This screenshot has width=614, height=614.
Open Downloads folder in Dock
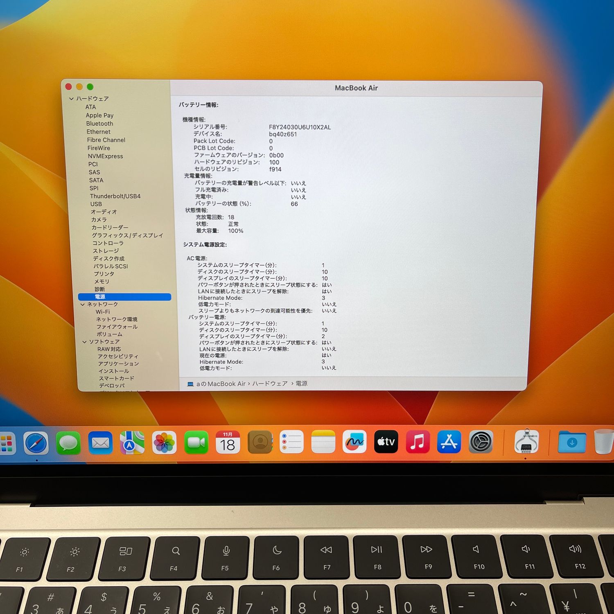pos(572,442)
